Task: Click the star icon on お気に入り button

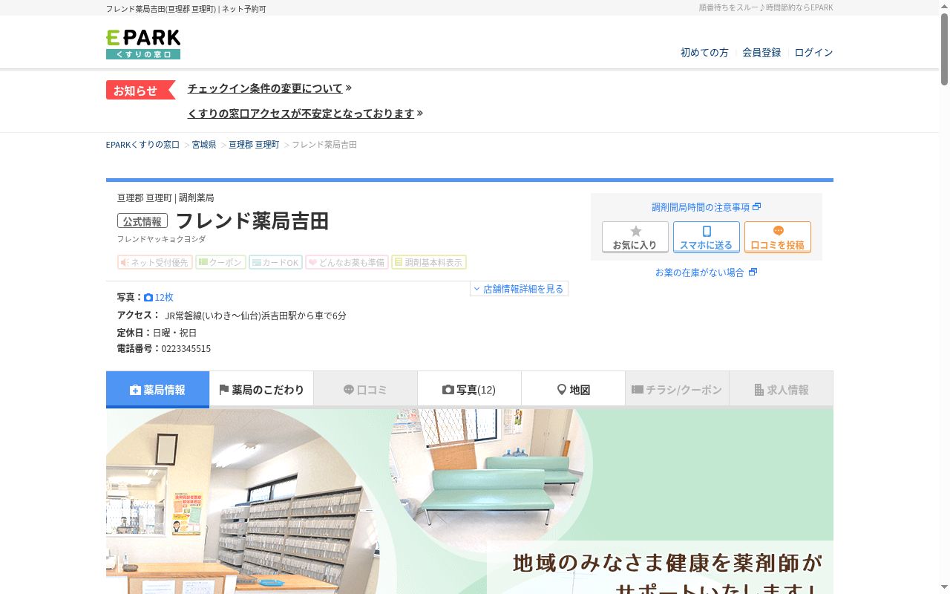Action: [x=635, y=231]
